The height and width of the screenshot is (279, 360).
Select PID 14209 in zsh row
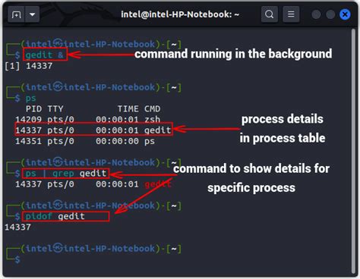[x=28, y=120]
